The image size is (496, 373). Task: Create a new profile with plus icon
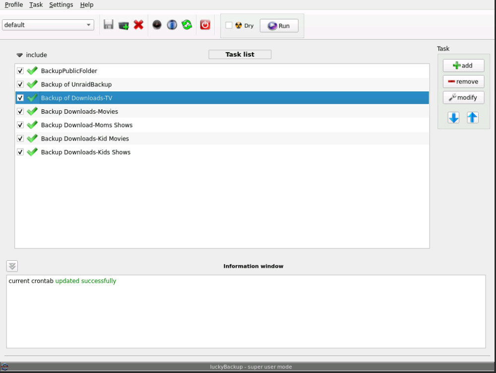pos(124,25)
